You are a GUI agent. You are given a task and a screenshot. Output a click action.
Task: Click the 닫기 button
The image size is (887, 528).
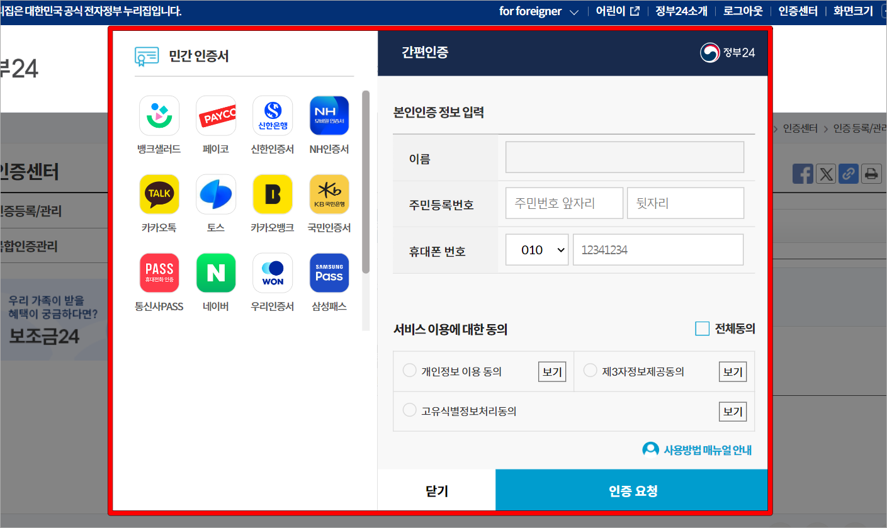[437, 490]
